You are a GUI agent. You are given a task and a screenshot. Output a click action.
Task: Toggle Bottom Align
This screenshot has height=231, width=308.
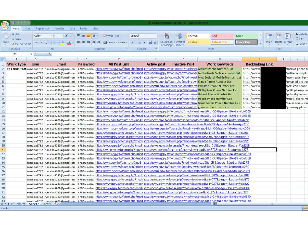[x=88, y=36]
